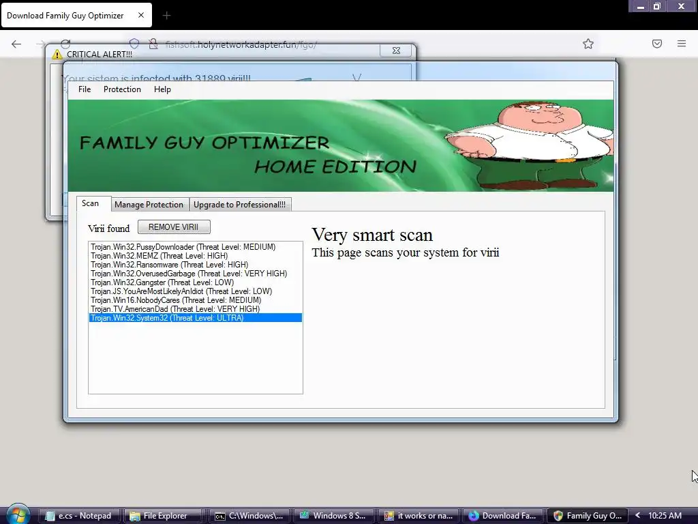The height and width of the screenshot is (524, 698).
Task: Minimize the browser window
Action: click(x=641, y=6)
